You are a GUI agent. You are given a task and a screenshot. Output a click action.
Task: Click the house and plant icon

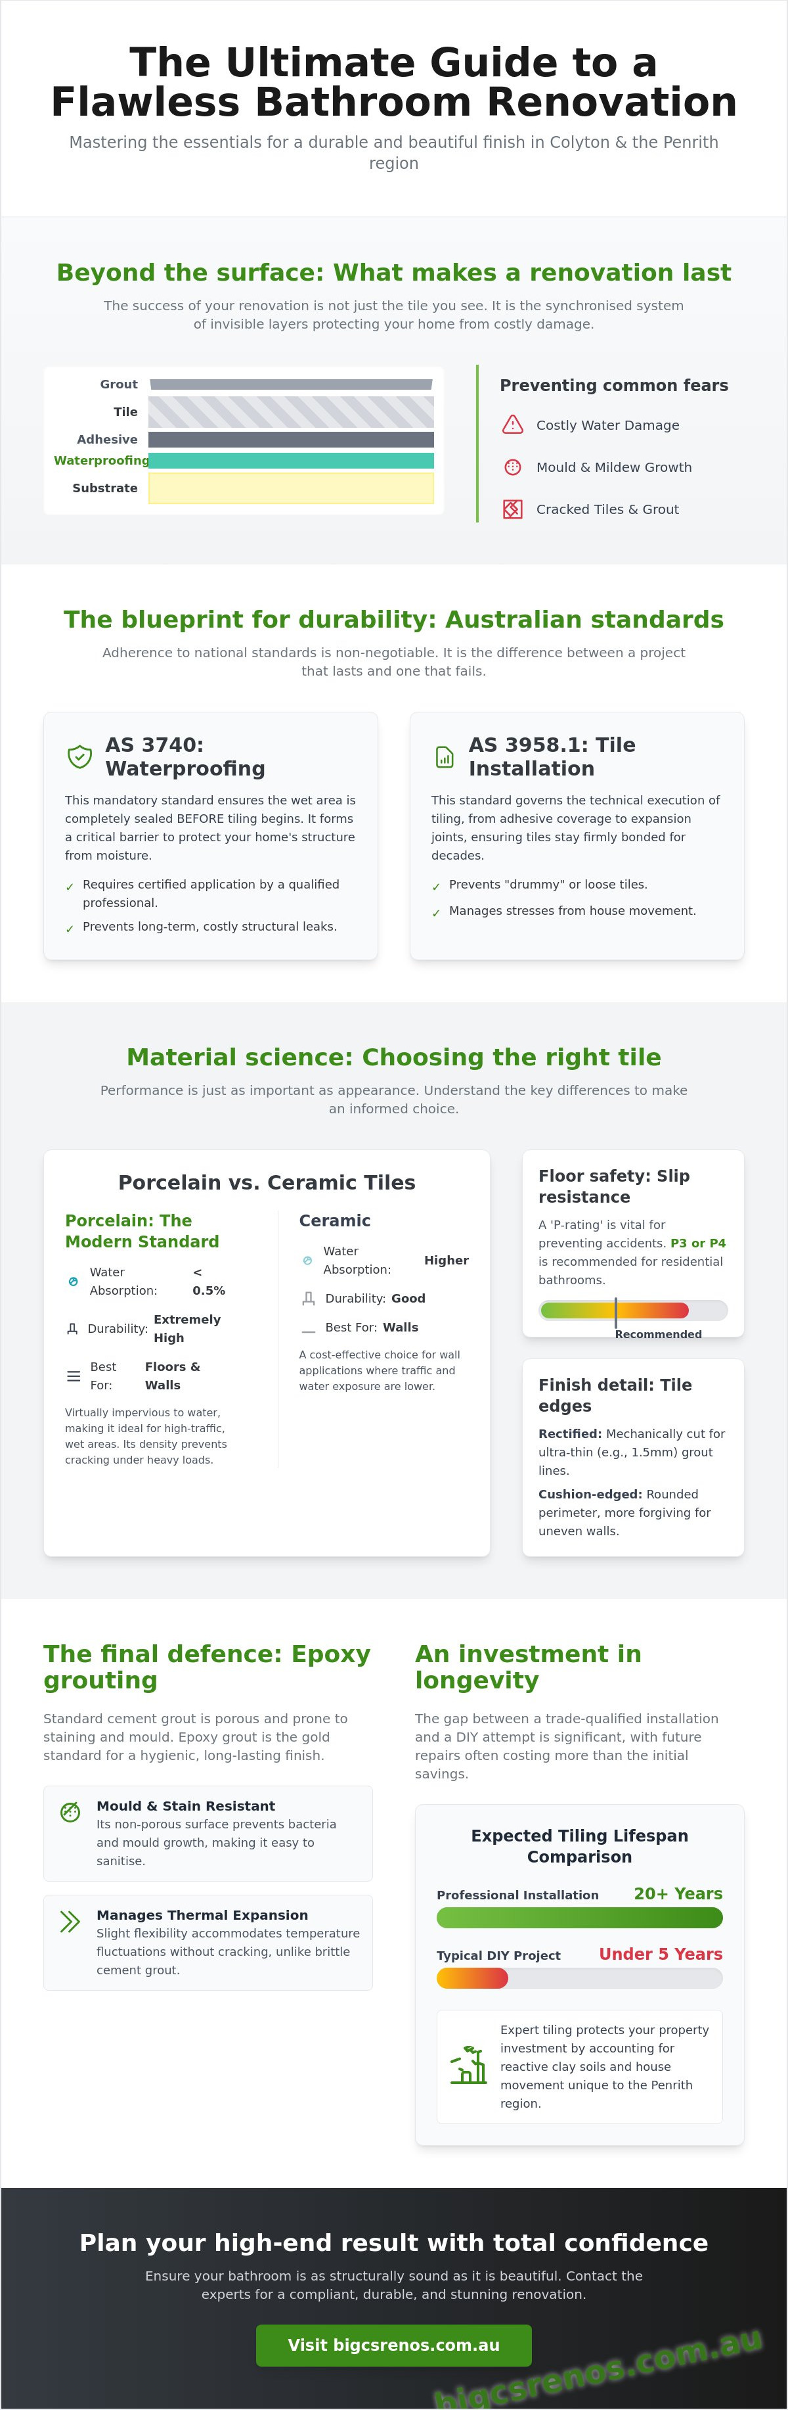(468, 2066)
